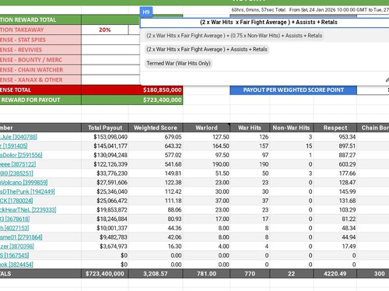Click the 300 chain bonus total cell
Screen dimensions: 389x291
tap(373, 274)
